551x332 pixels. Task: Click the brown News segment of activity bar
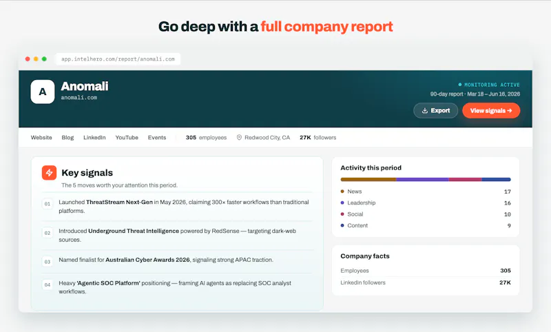(x=368, y=180)
